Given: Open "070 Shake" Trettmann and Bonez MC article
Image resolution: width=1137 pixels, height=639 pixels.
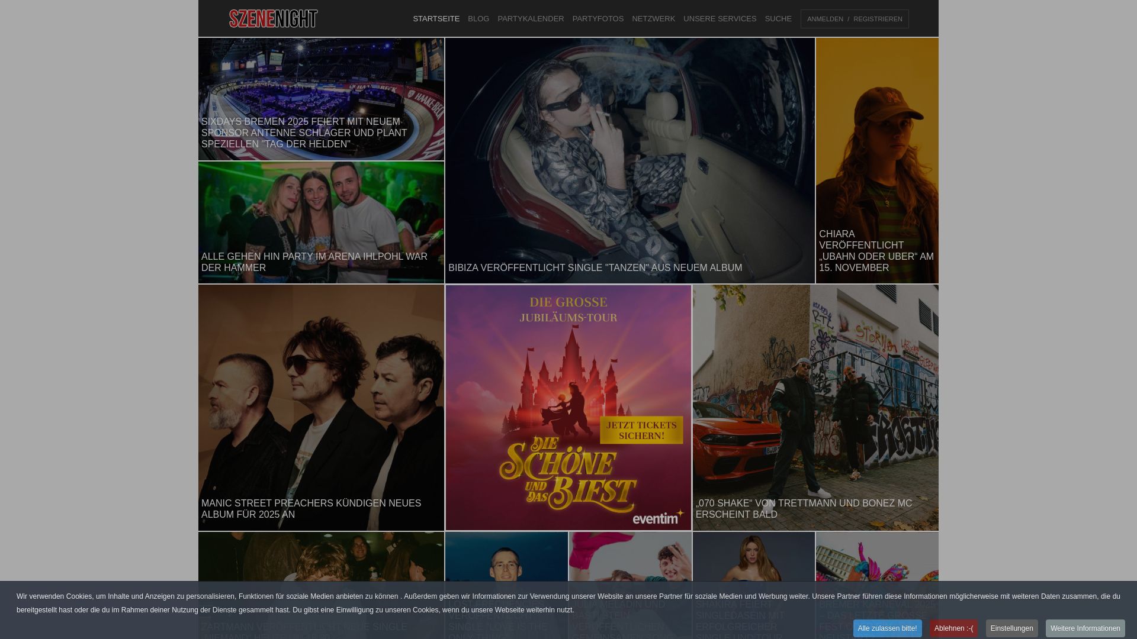Looking at the screenshot, I should tap(815, 408).
